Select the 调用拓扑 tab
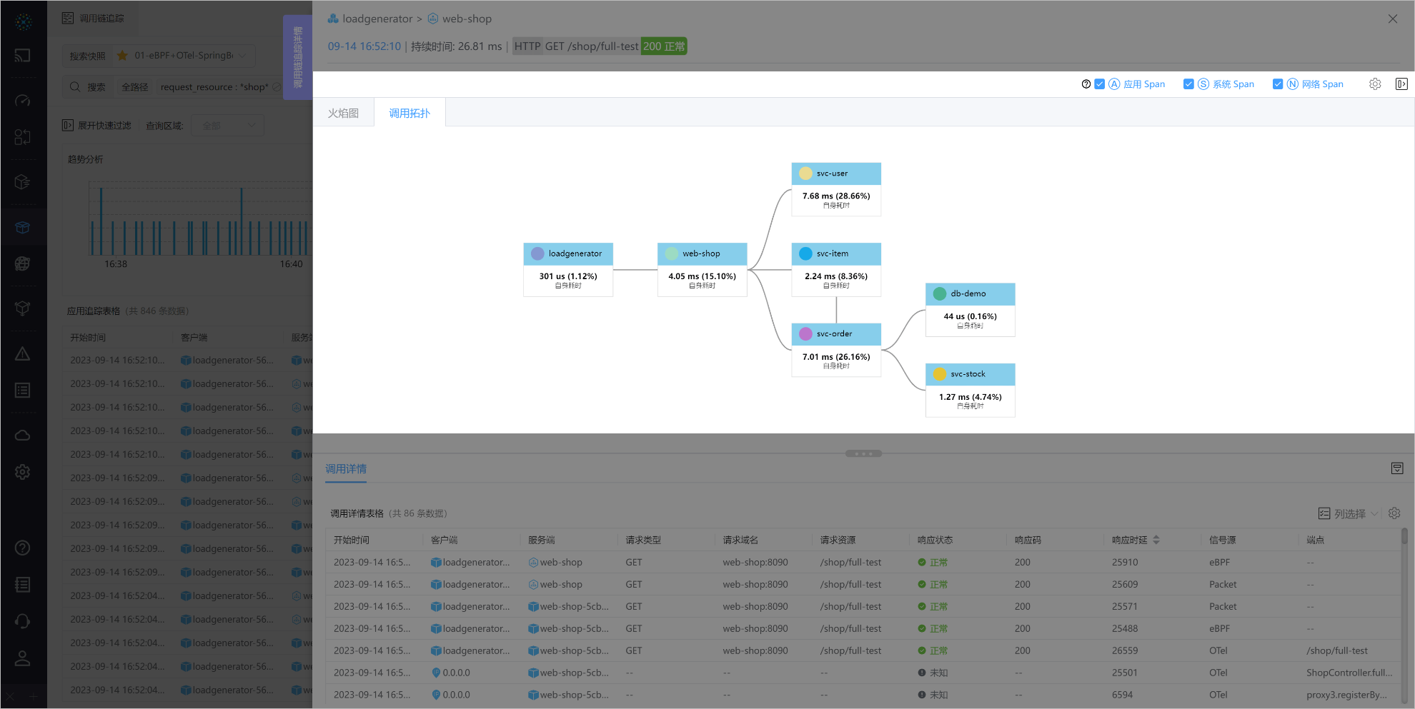 tap(409, 113)
